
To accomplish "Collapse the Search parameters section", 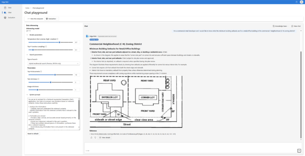I will pos(28,54).
